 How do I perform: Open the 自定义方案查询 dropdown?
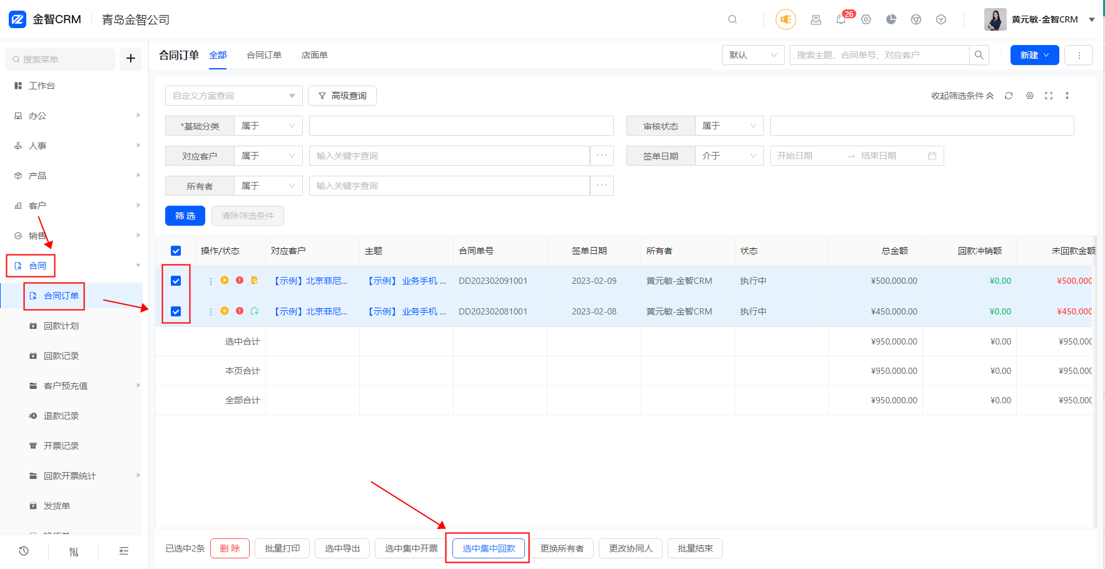[234, 96]
